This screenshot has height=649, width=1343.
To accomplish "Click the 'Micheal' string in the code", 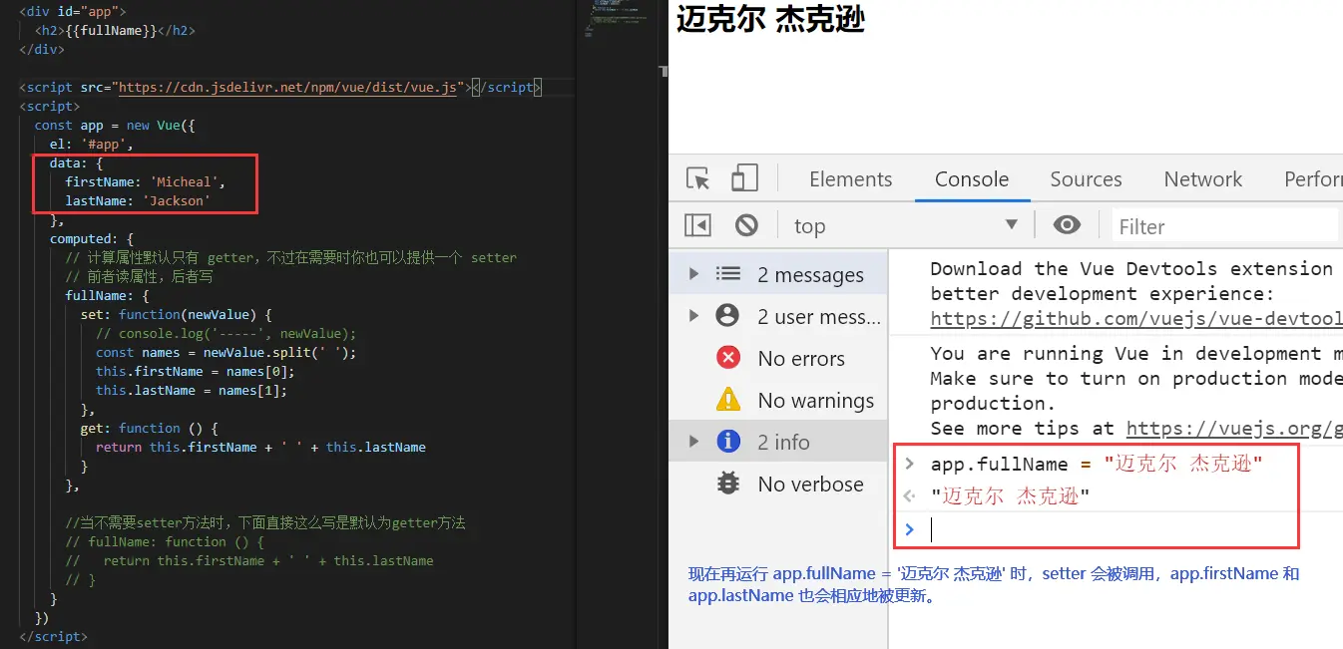I will point(188,181).
